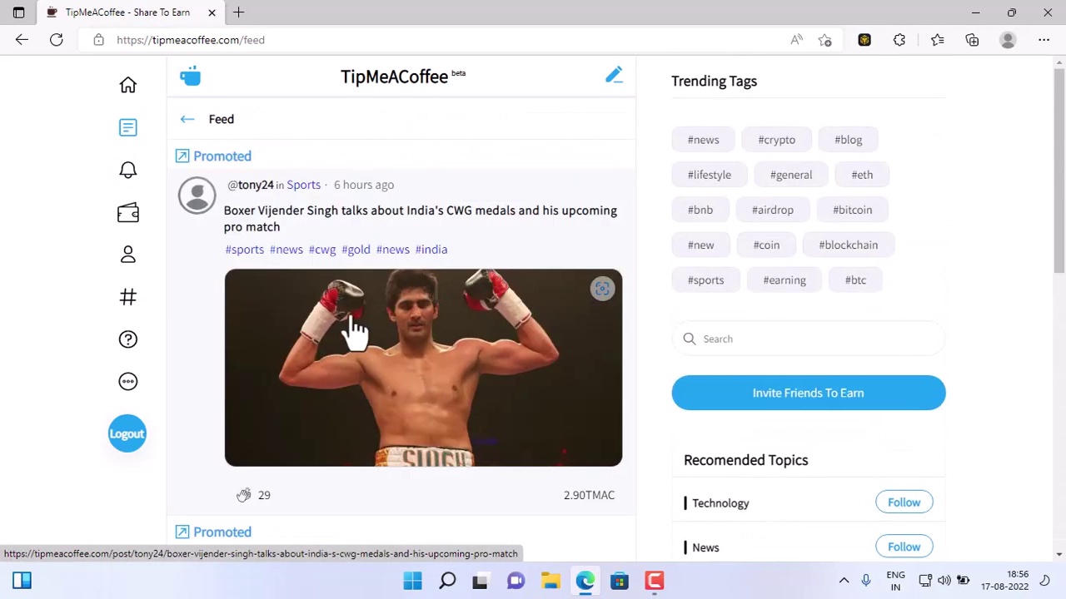Open File Explorer on taskbar
1066x599 pixels.
(x=550, y=581)
